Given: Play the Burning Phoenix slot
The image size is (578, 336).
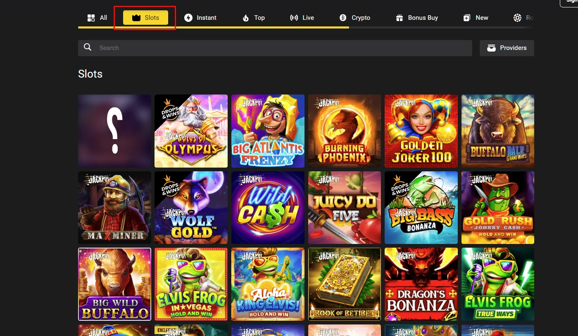Looking at the screenshot, I should (x=345, y=131).
